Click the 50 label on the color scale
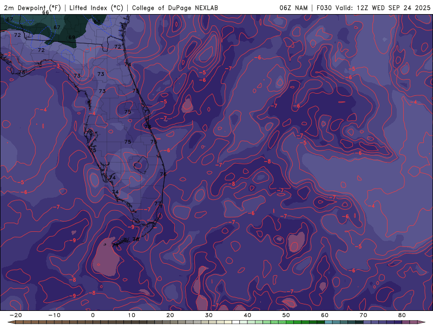This screenshot has width=433, height=325. 286,315
